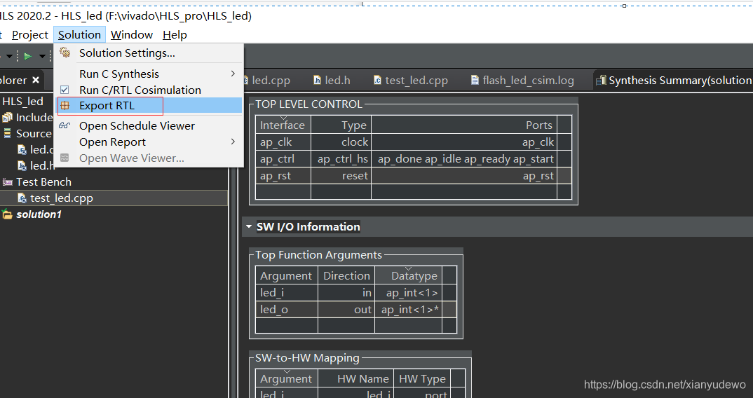753x398 pixels.
Task: Select ap_clk in the Interface column
Action: point(283,142)
